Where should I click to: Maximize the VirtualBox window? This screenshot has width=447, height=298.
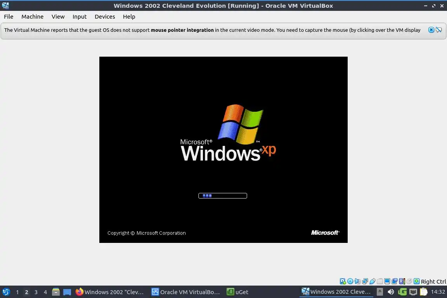point(433,6)
